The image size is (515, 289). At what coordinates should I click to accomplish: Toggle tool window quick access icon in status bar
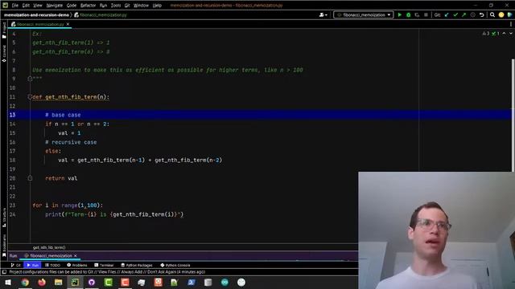point(4,272)
